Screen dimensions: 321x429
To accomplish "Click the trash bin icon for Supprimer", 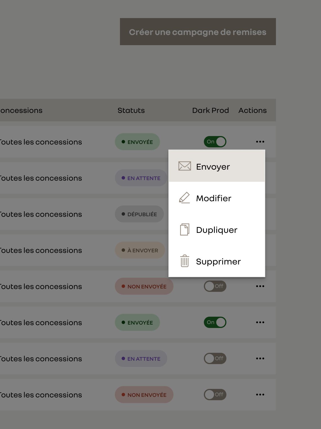I will 185,261.
